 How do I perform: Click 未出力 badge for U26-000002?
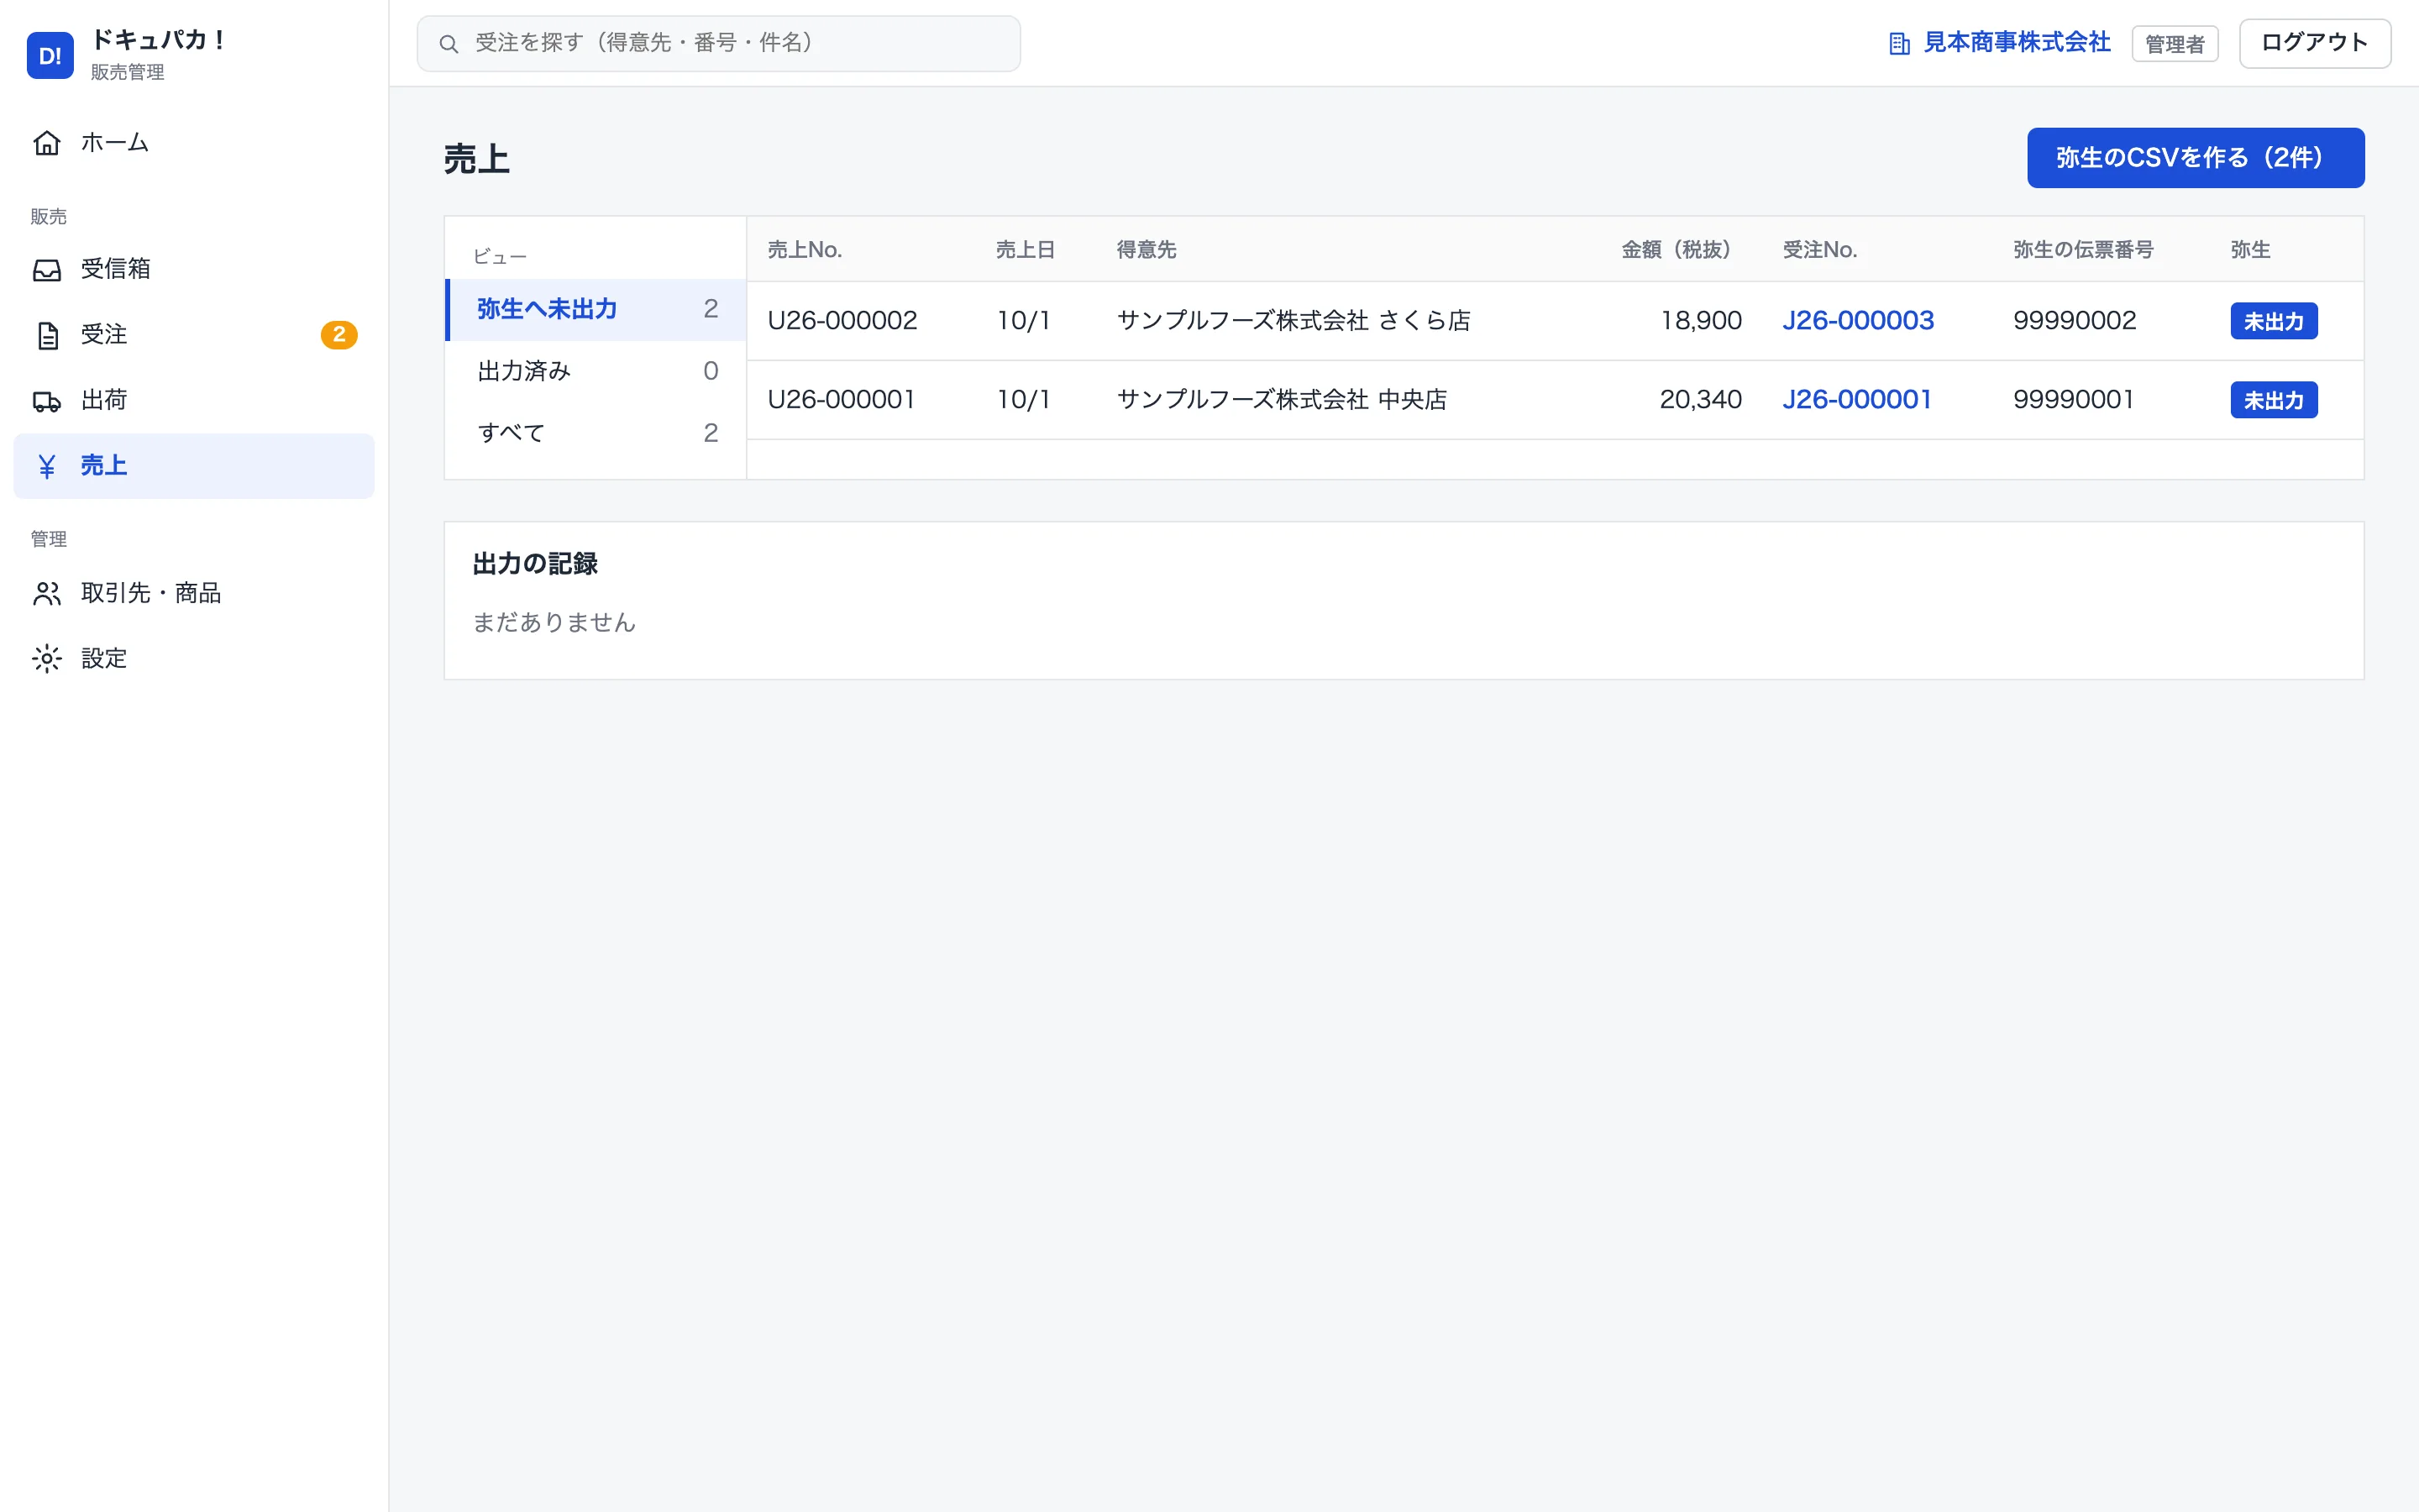pyautogui.click(x=2273, y=321)
